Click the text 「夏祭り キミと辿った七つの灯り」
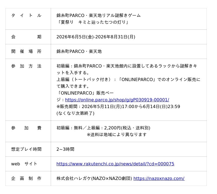This screenshot has height=194, width=217. pyautogui.click(x=93, y=22)
